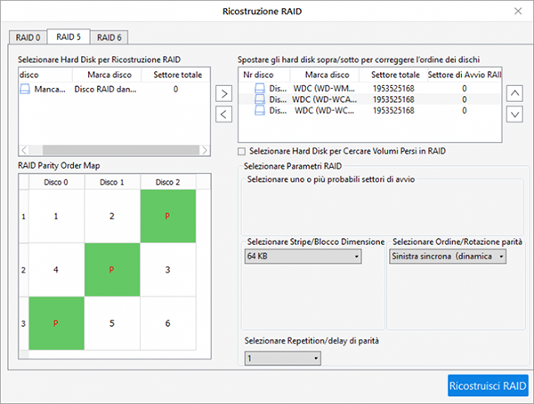Open the Ordine/Rotazione parità dropdown
The image size is (534, 404).
pyautogui.click(x=448, y=257)
